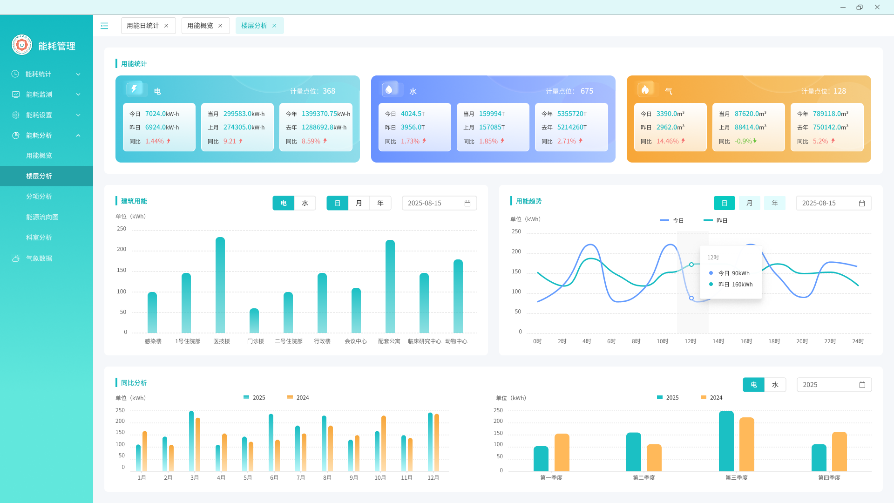Image resolution: width=894 pixels, height=503 pixels.
Task: Click the 能耗管理 logo icon
Action: [x=22, y=45]
